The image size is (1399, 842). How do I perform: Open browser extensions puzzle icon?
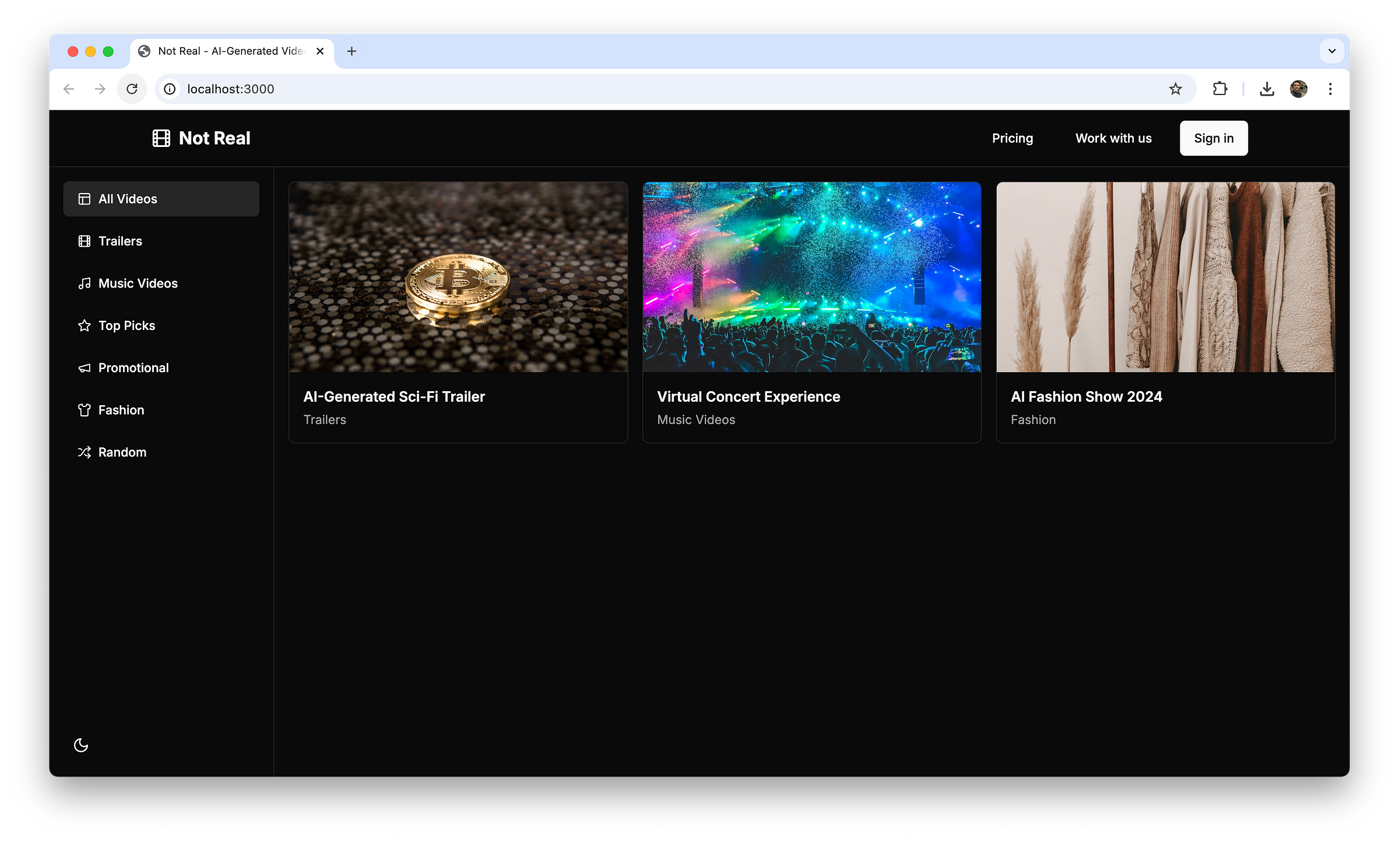click(1220, 89)
